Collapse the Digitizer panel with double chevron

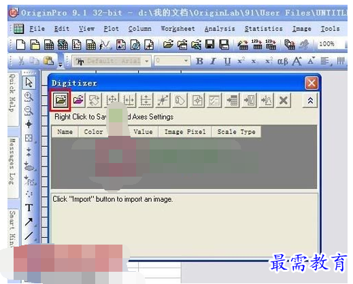pos(310,101)
